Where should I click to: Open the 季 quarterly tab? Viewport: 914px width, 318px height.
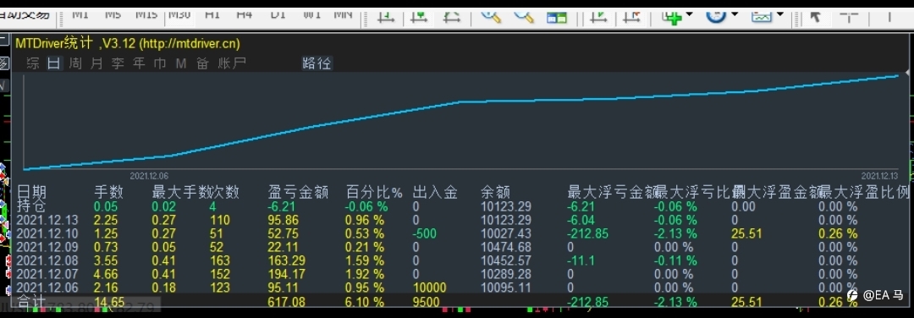click(118, 63)
